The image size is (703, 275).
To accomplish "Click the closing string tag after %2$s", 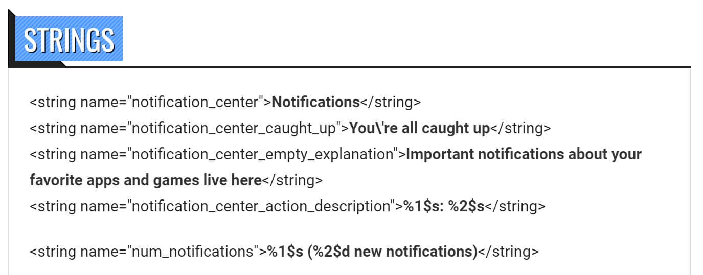I will pyautogui.click(x=514, y=206).
